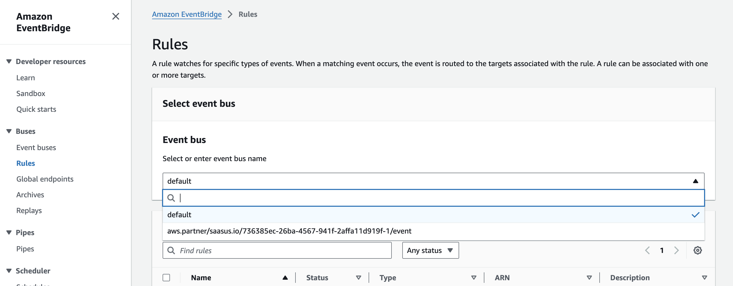Collapse the event bus dropdown arrow

pyautogui.click(x=695, y=181)
